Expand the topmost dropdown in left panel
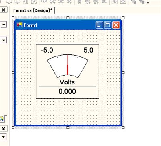The image size is (161, 146). click(4, 25)
